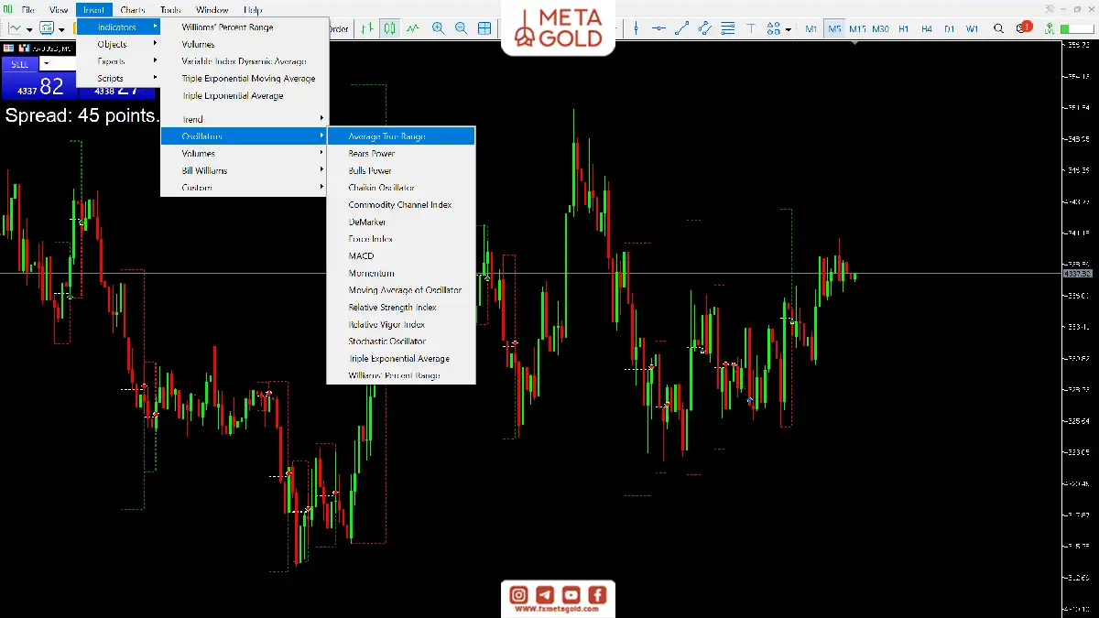
Task: Click the chart template icon in toolbar
Action: tap(46, 28)
